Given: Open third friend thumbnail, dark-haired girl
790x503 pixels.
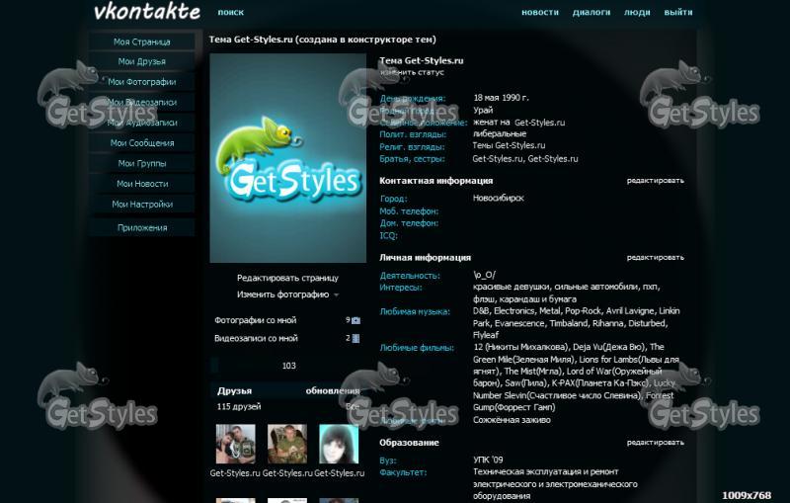Looking at the screenshot, I should 339,444.
